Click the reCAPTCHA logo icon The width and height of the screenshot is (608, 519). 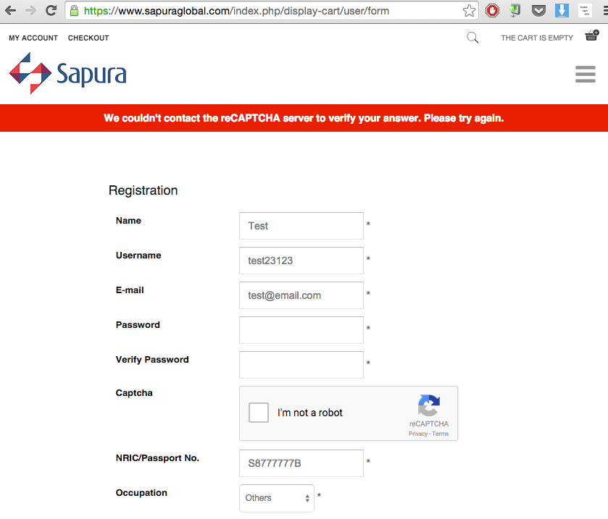(428, 405)
